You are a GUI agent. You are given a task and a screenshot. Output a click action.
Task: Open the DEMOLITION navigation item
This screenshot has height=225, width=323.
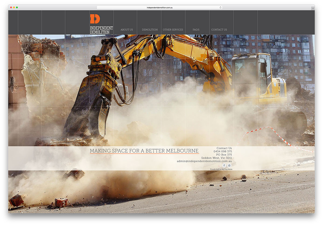(x=150, y=30)
